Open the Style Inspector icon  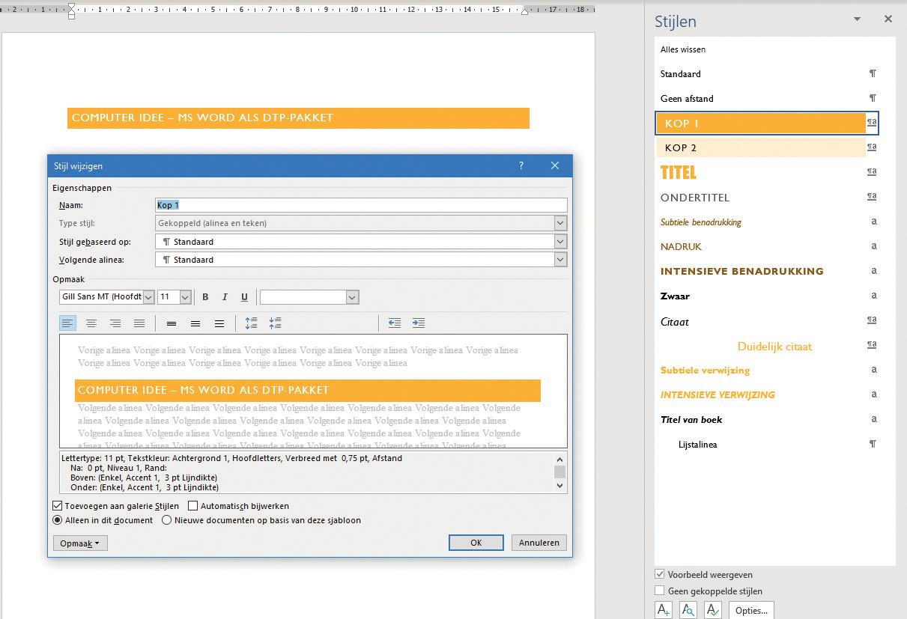[688, 610]
